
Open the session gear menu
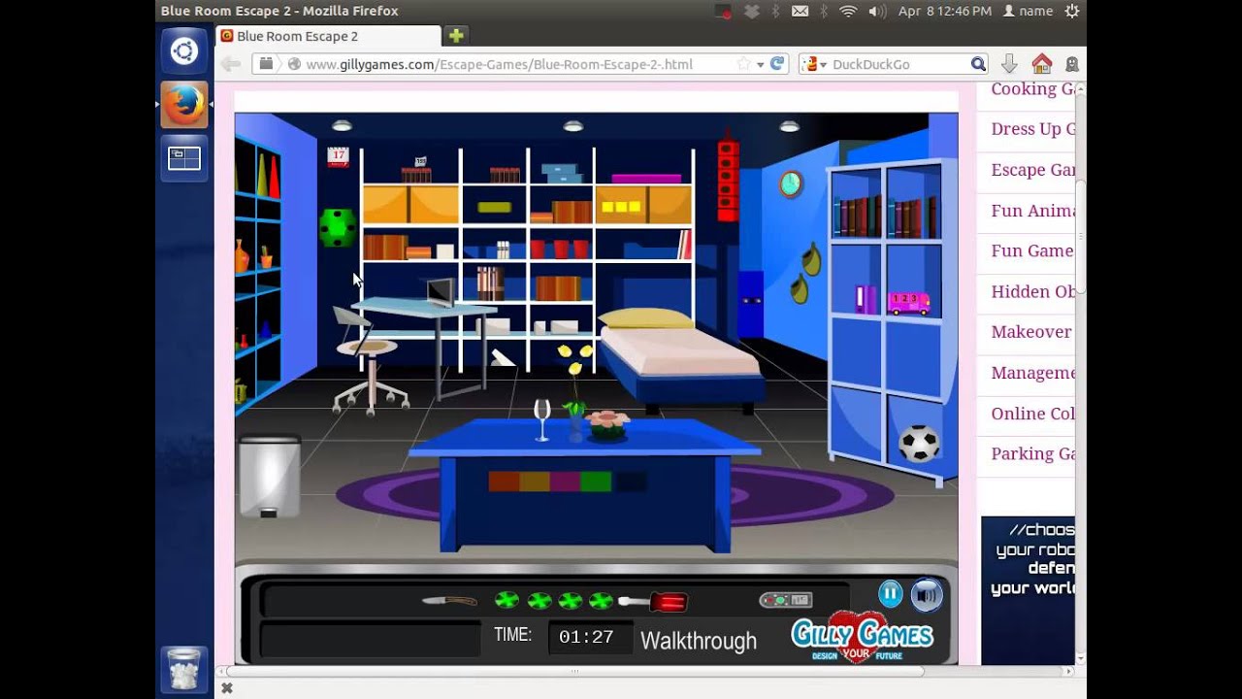click(x=1072, y=11)
